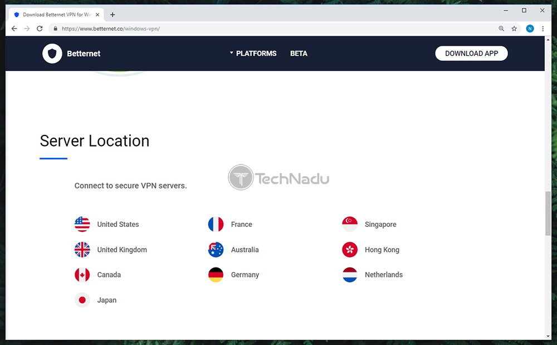Click the United Kingdom flag icon

tap(82, 250)
